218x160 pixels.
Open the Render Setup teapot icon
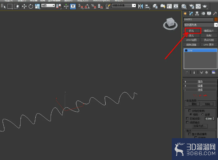[192, 6]
